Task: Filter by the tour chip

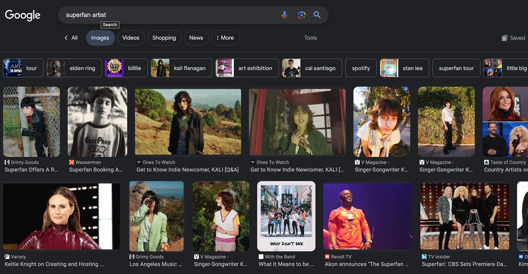Action: (23, 68)
